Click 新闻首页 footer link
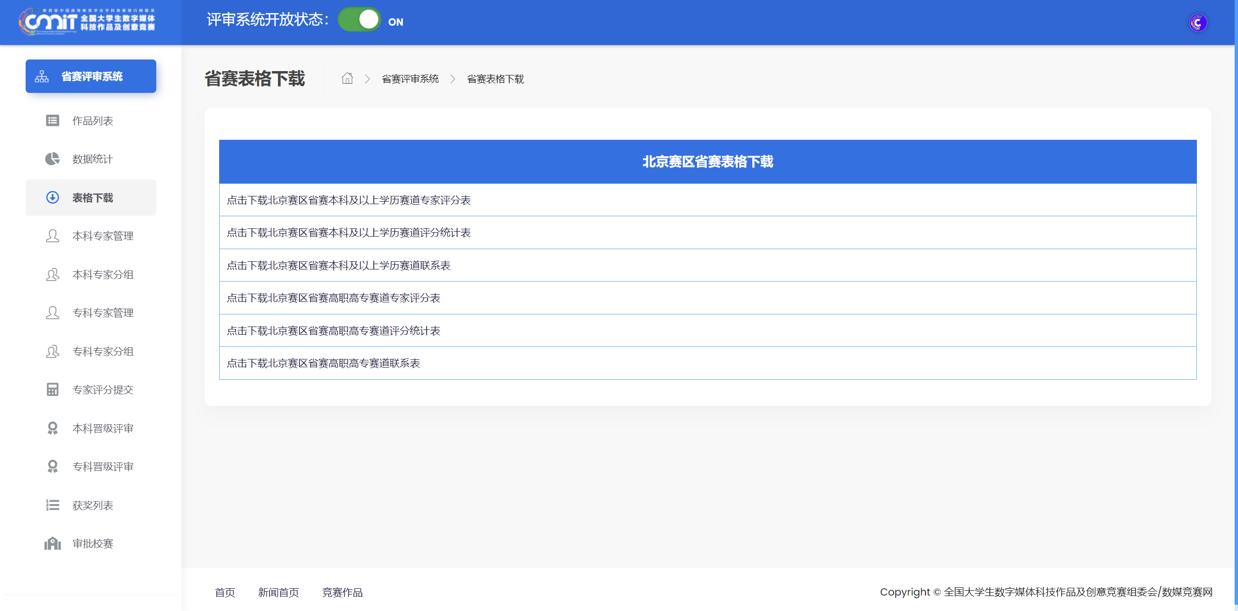Image resolution: width=1238 pixels, height=611 pixels. pyautogui.click(x=278, y=592)
